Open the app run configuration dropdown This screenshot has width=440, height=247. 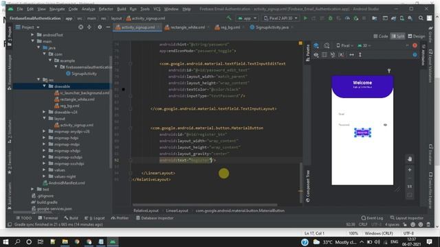tap(247, 19)
